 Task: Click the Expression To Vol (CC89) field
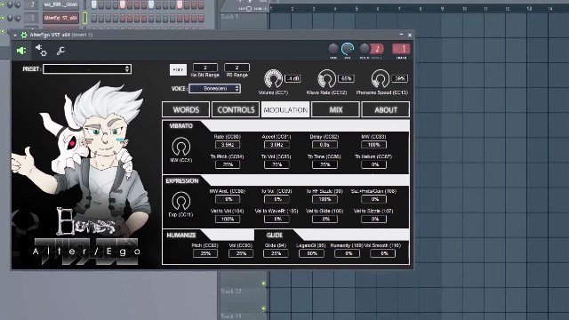(x=276, y=199)
